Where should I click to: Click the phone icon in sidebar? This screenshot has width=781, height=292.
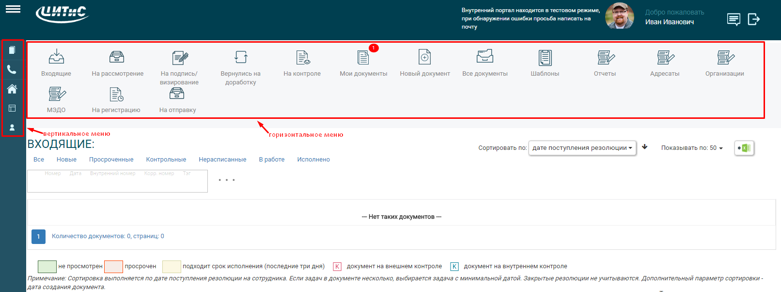[12, 69]
